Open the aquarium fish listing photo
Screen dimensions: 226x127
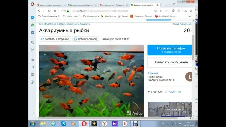coord(91,81)
